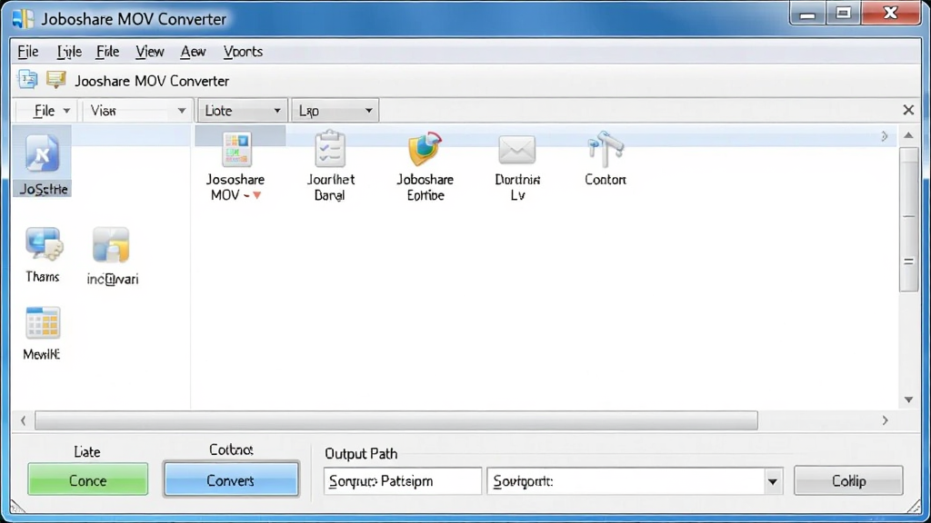Select the JoSctrle sidebar icon

42,162
